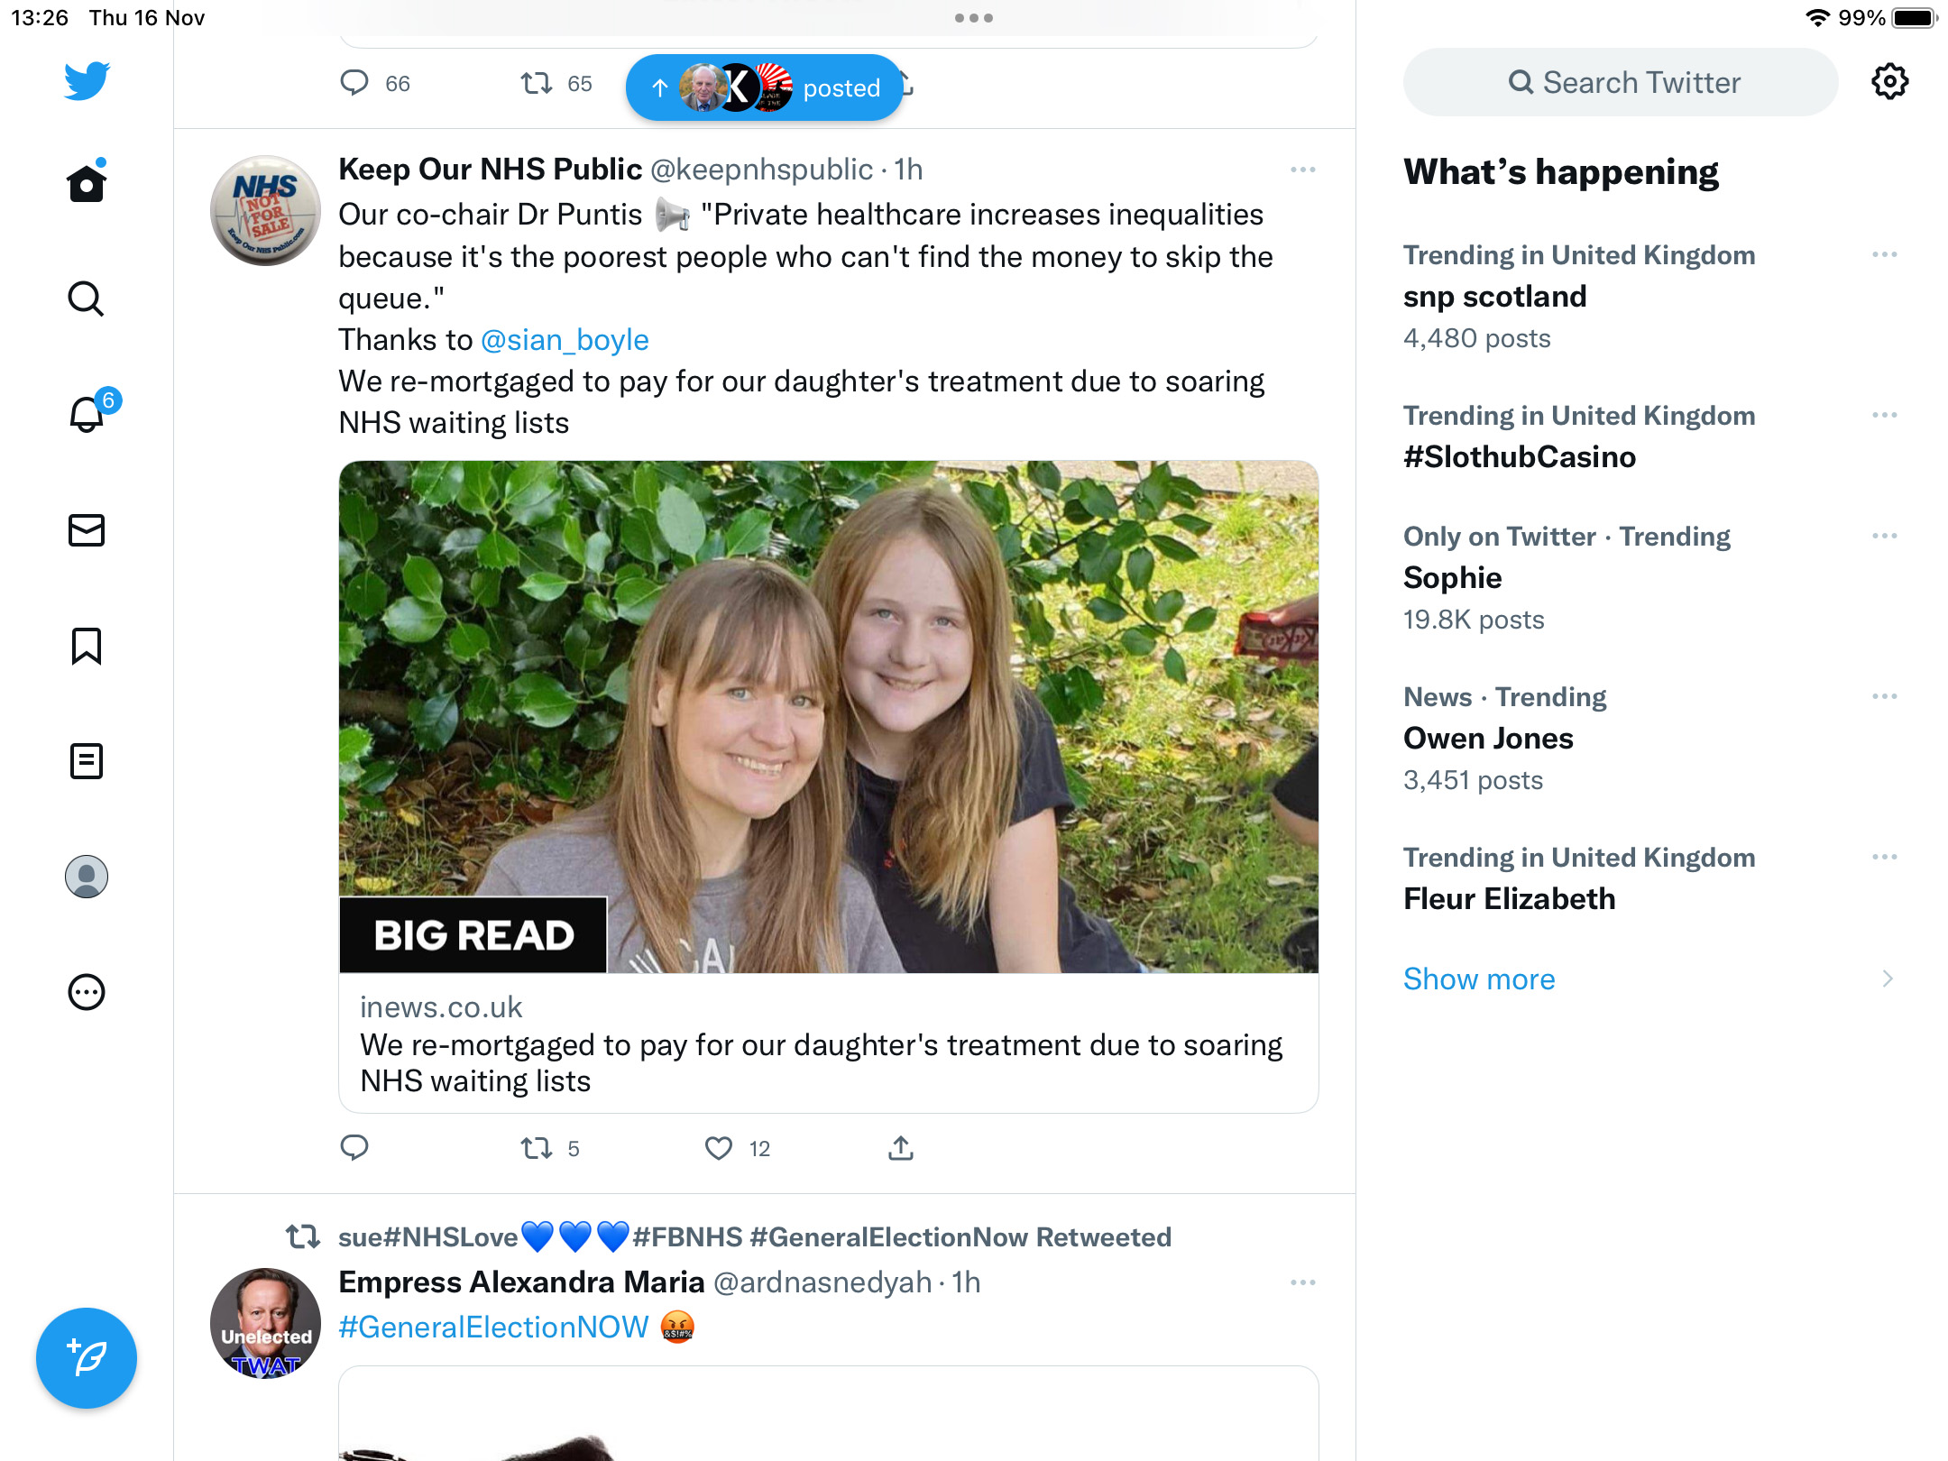Jump to new posts via the posted pill
This screenshot has height=1461, width=1948.
coord(765,87)
